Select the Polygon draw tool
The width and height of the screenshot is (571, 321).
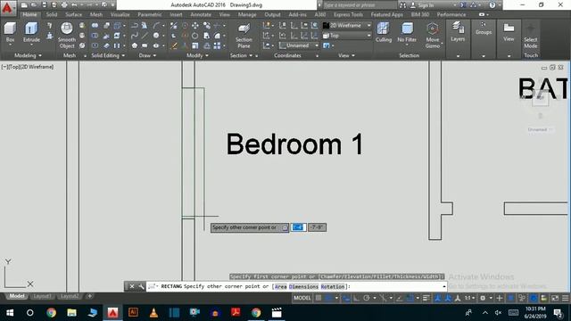coord(135,45)
